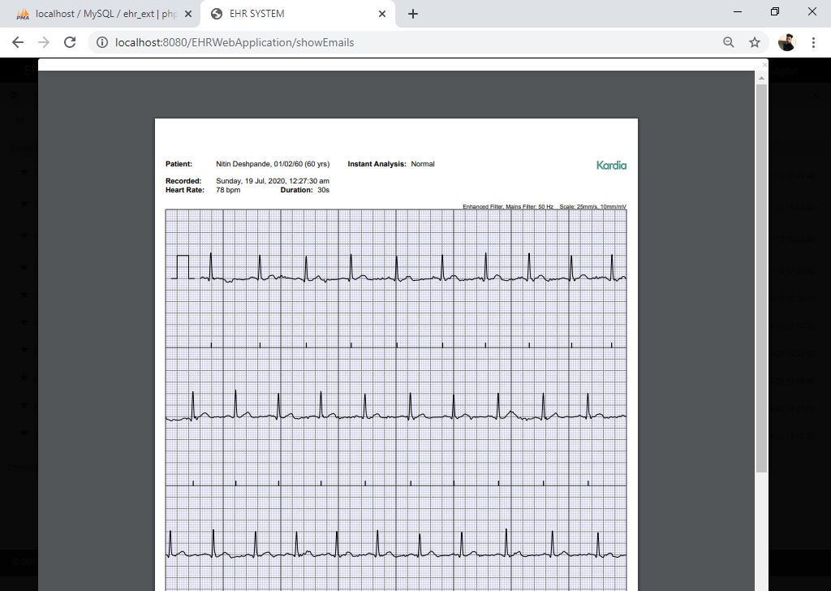Close the phpMyAdmin browser tab
This screenshot has width=831, height=591.
click(187, 15)
